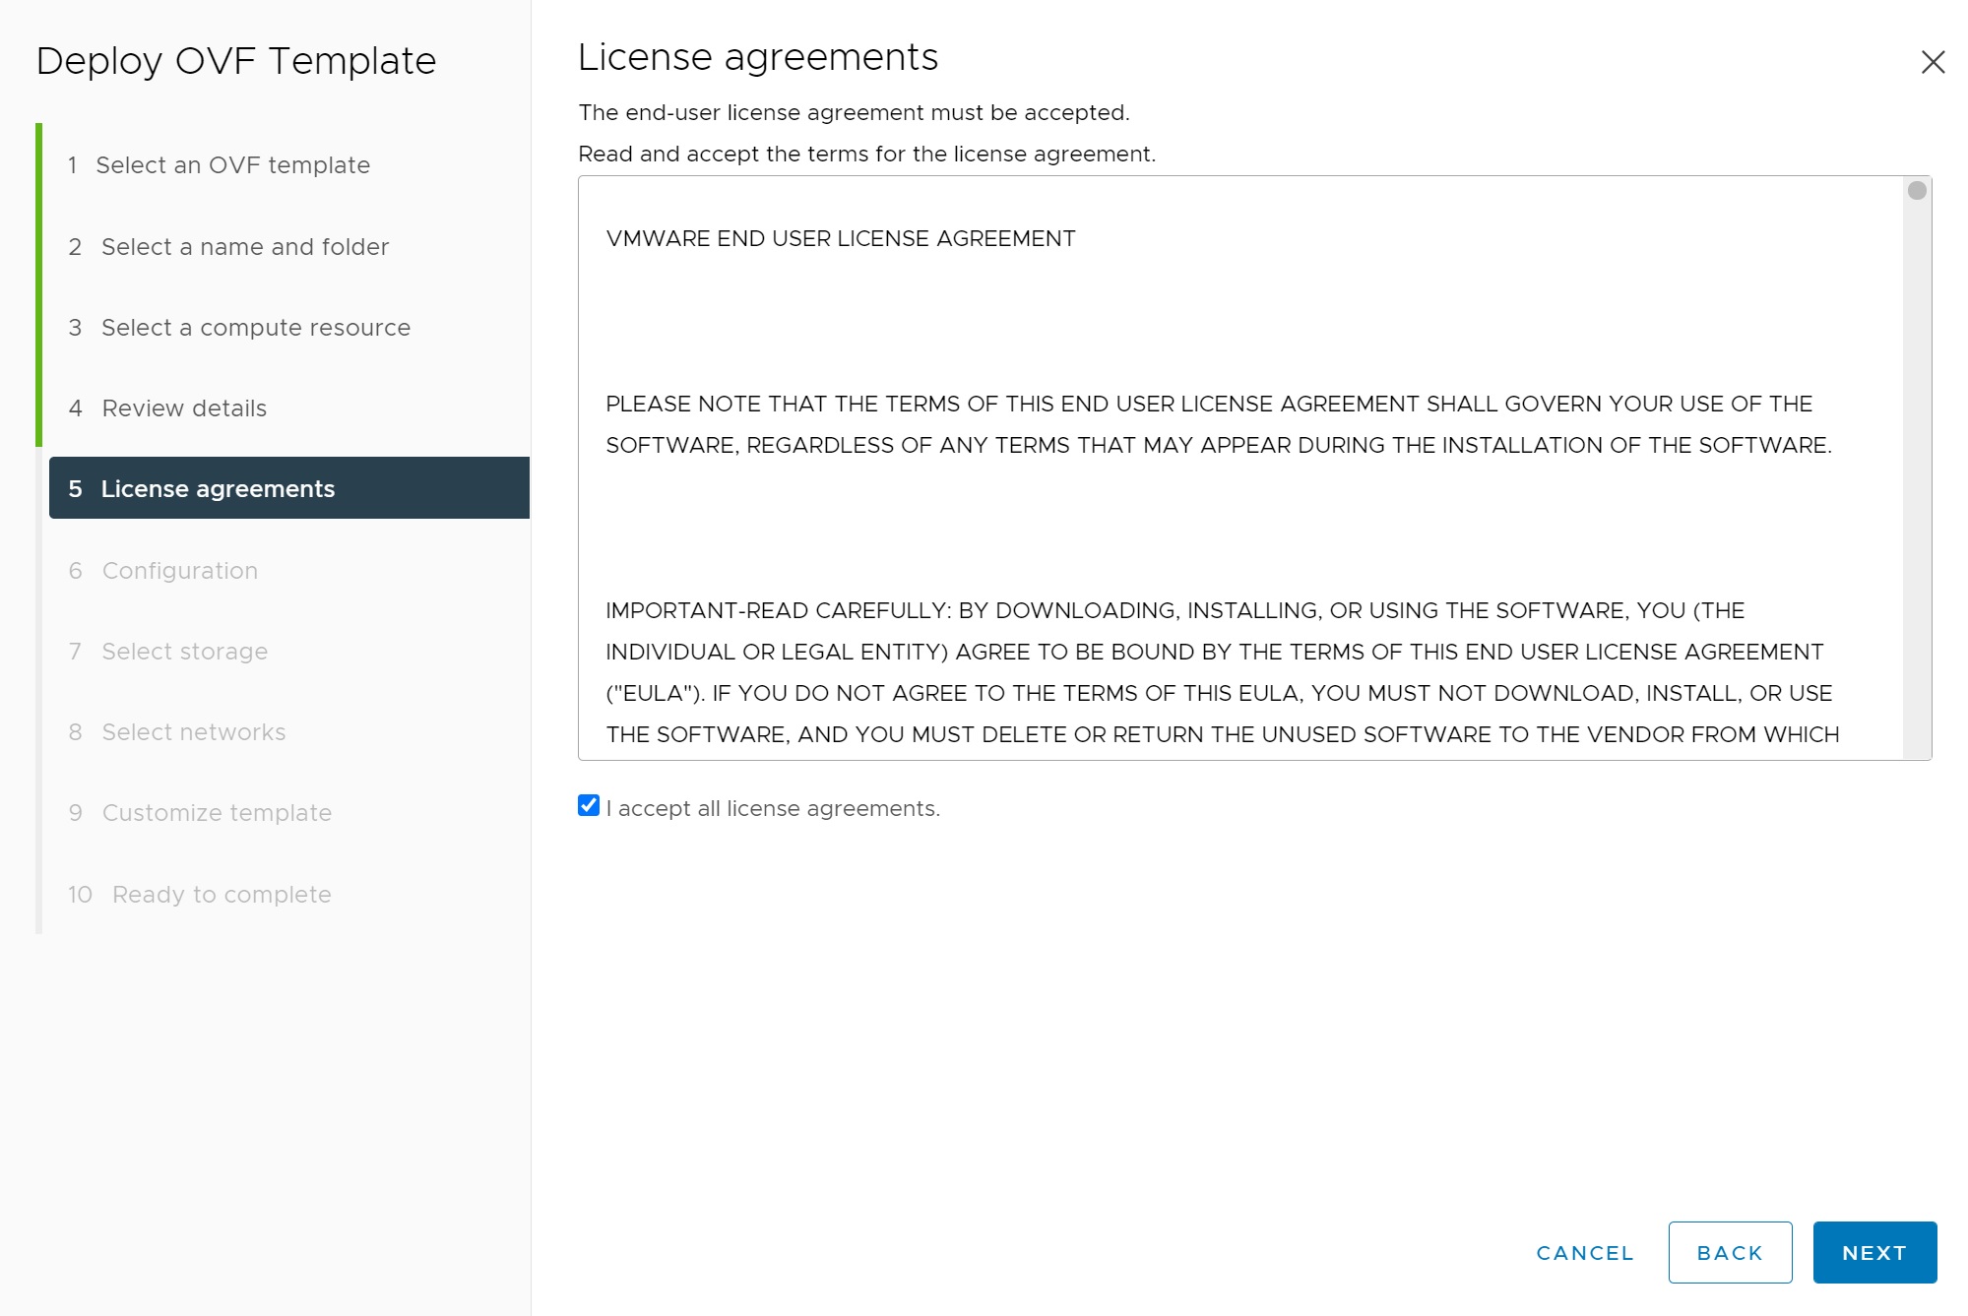Click the license text scrollbar thumb
Screen dimensions: 1968x1316
pyautogui.click(x=1916, y=191)
